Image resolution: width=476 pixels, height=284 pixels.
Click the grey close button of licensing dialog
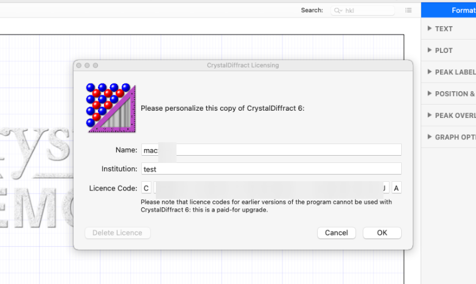coord(79,66)
